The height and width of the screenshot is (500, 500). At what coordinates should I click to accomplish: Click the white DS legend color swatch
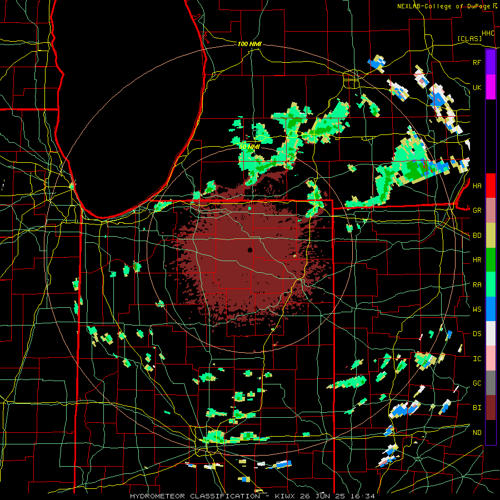click(x=491, y=333)
